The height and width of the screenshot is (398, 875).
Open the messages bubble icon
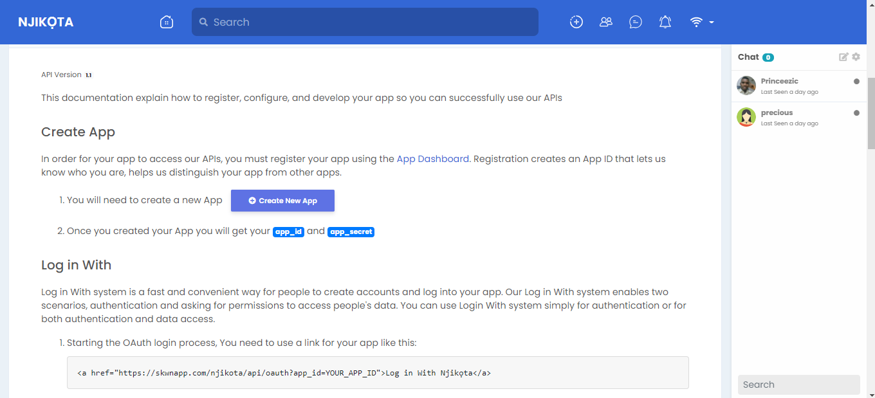click(x=636, y=22)
